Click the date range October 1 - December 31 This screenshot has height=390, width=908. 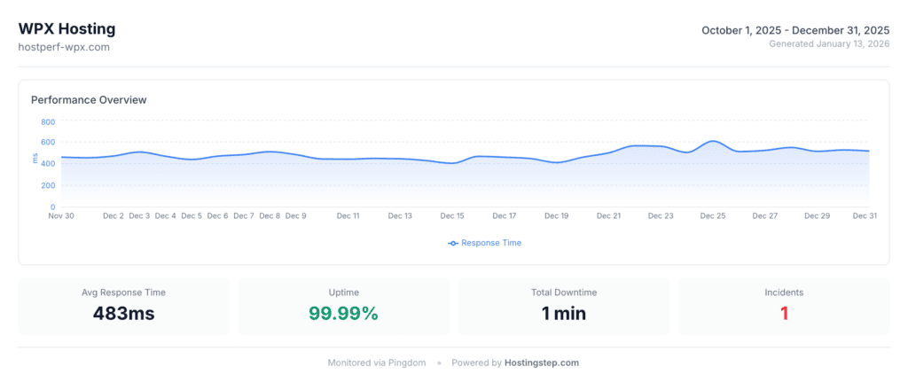pos(795,30)
